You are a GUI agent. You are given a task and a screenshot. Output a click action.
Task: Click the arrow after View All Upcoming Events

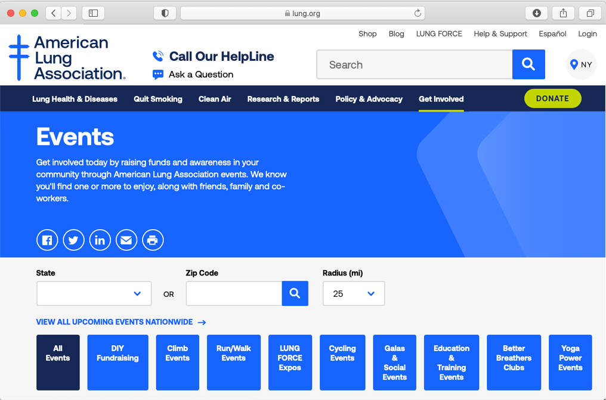click(202, 323)
